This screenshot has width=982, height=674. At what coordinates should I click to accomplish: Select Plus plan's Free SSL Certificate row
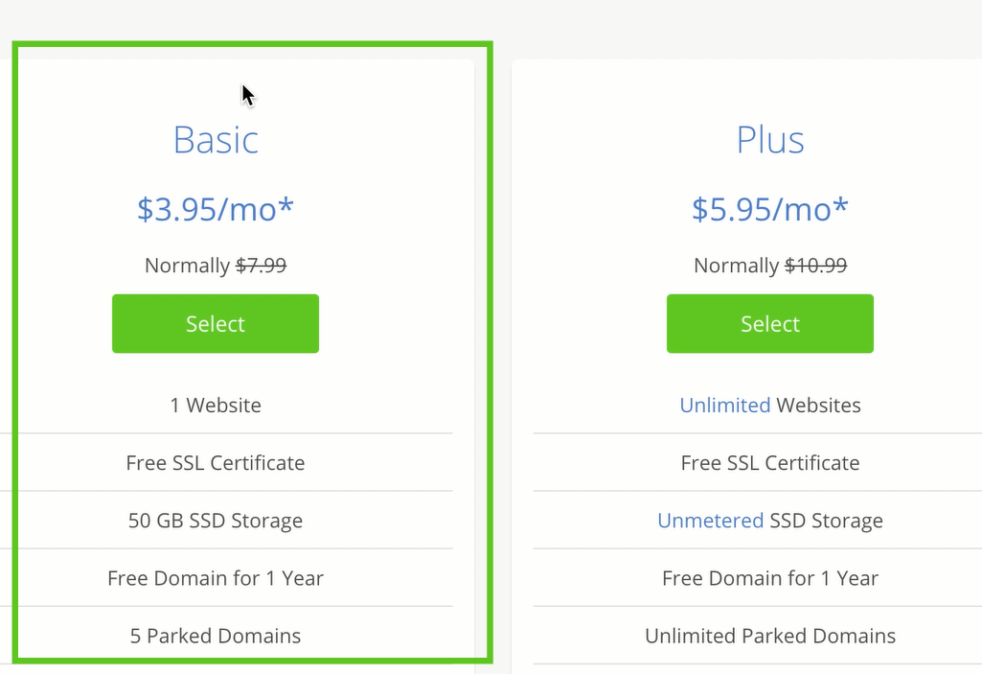pos(769,462)
